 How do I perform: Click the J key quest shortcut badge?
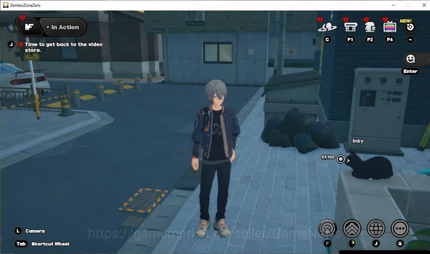11,44
